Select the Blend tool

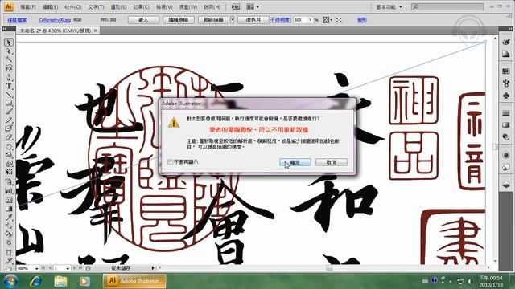[9, 226]
